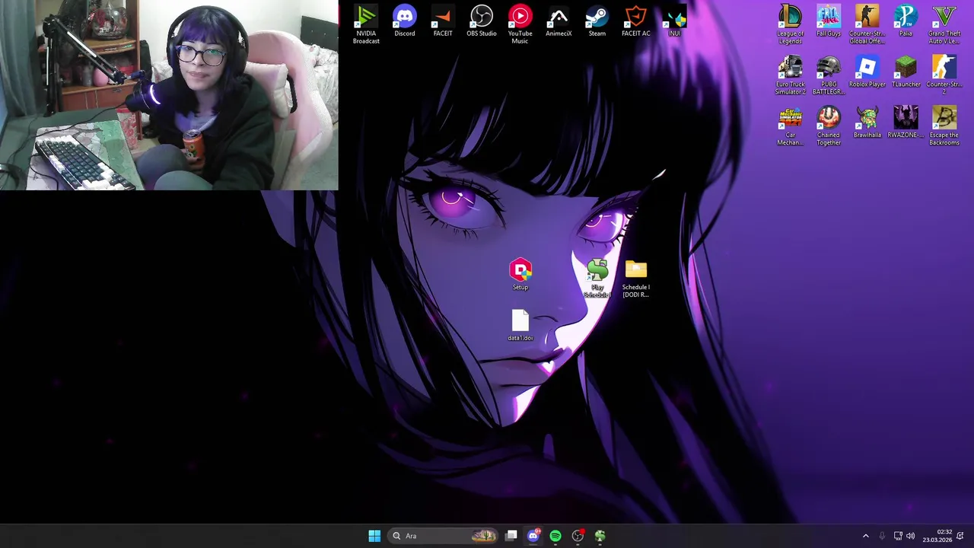Click the INUI desktop shortcut
The height and width of the screenshot is (548, 974).
pos(674,21)
